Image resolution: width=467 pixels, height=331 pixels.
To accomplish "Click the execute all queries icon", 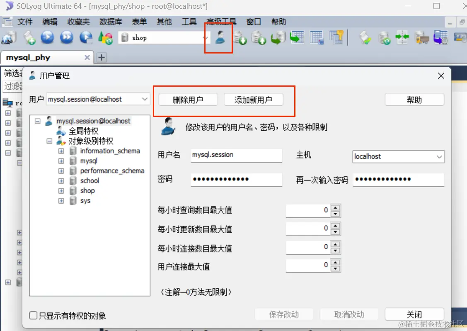I will click(67, 37).
